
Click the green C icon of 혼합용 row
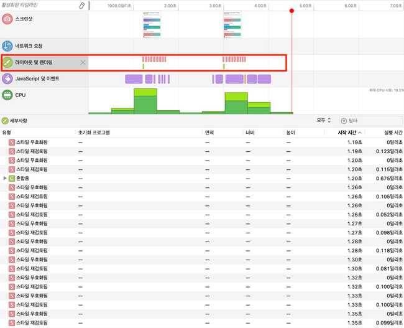[12, 178]
